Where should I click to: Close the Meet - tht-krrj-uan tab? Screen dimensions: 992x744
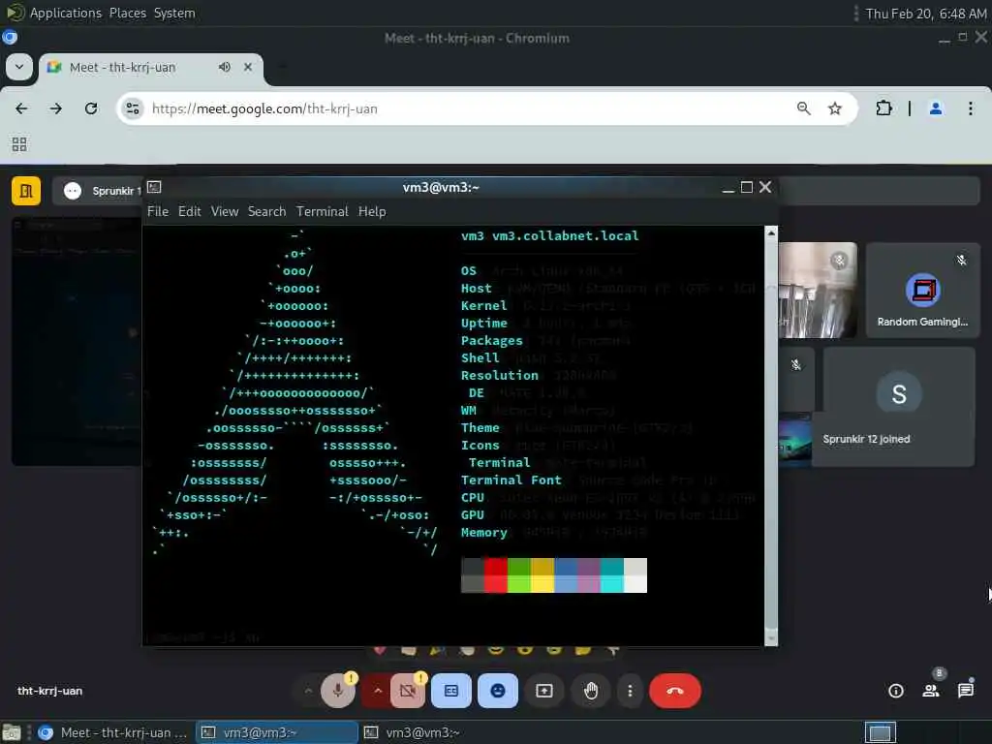click(248, 67)
